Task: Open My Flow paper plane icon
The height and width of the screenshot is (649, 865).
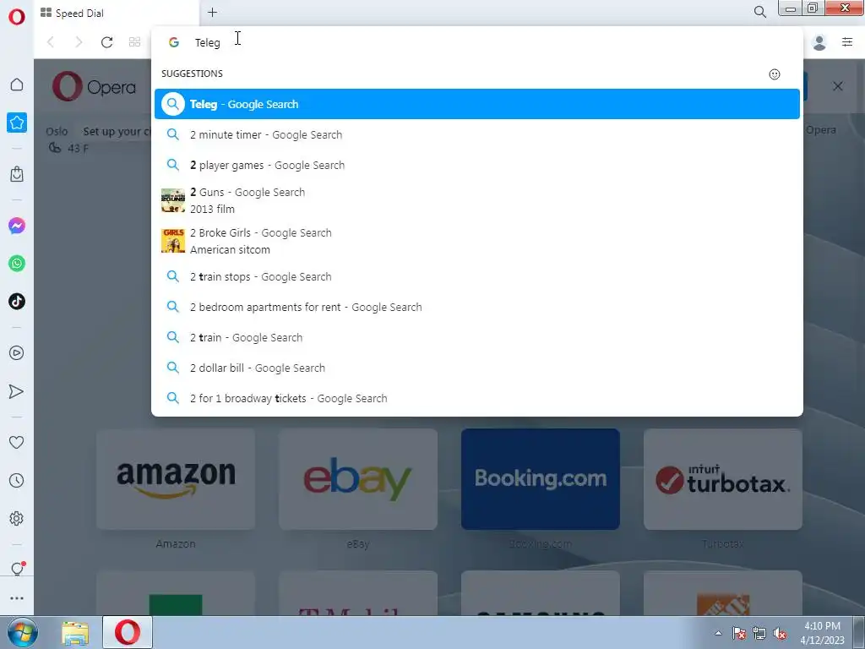Action: [17, 391]
